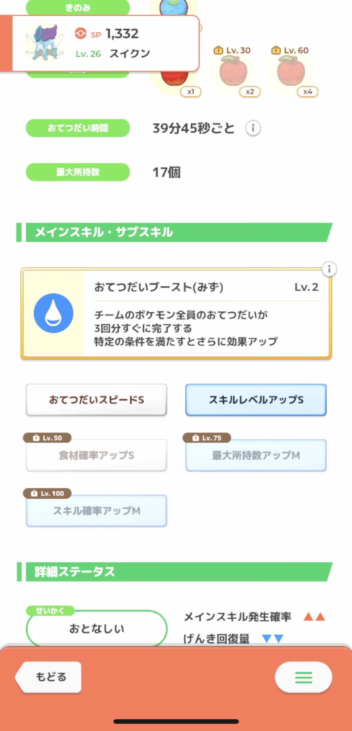Tap info icon beside 39分45秒ごと
352x731 pixels.
tap(253, 128)
